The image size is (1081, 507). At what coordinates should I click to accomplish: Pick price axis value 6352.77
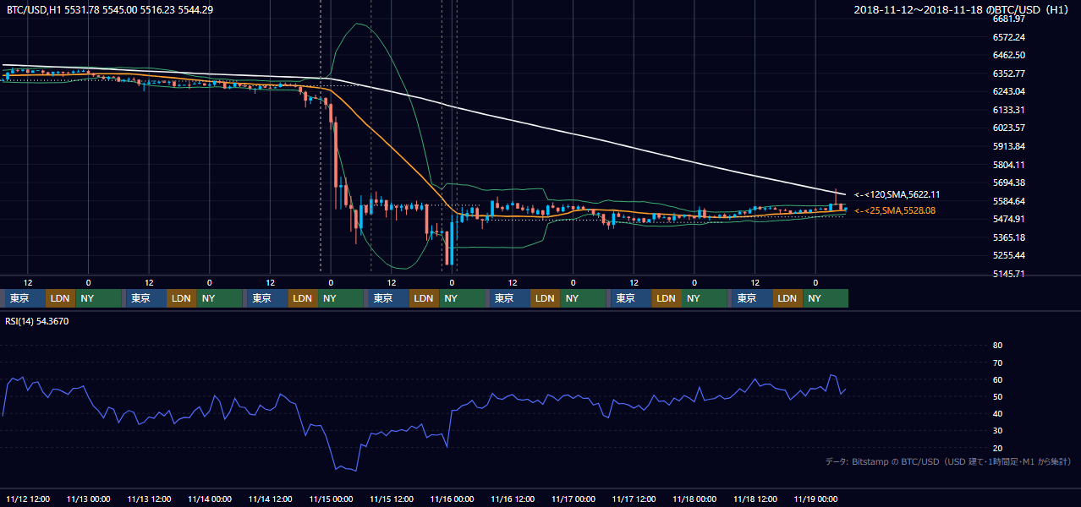[x=1009, y=74]
